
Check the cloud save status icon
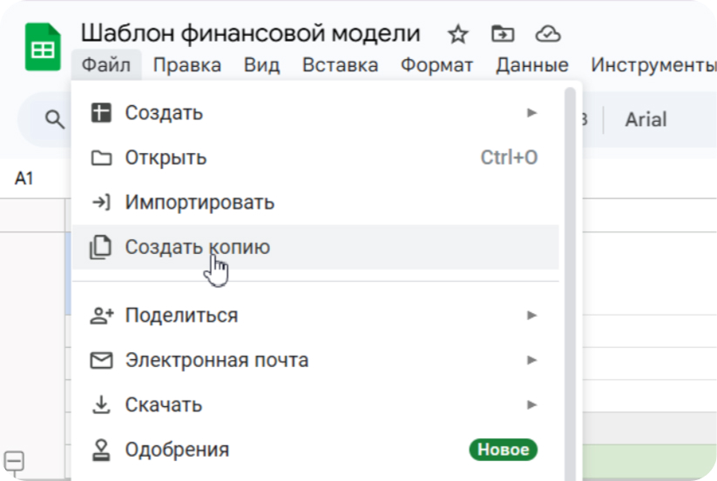[547, 35]
